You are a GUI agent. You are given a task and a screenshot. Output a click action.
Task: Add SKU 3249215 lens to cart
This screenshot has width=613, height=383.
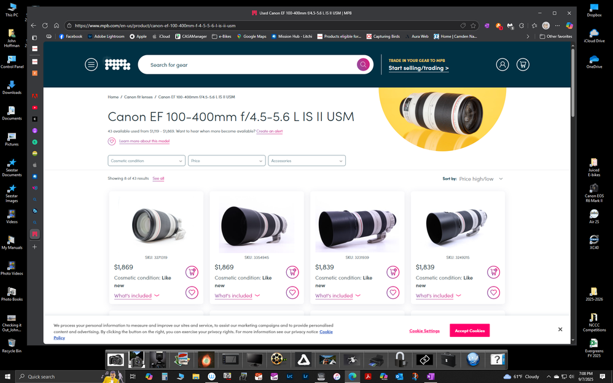pos(493,272)
